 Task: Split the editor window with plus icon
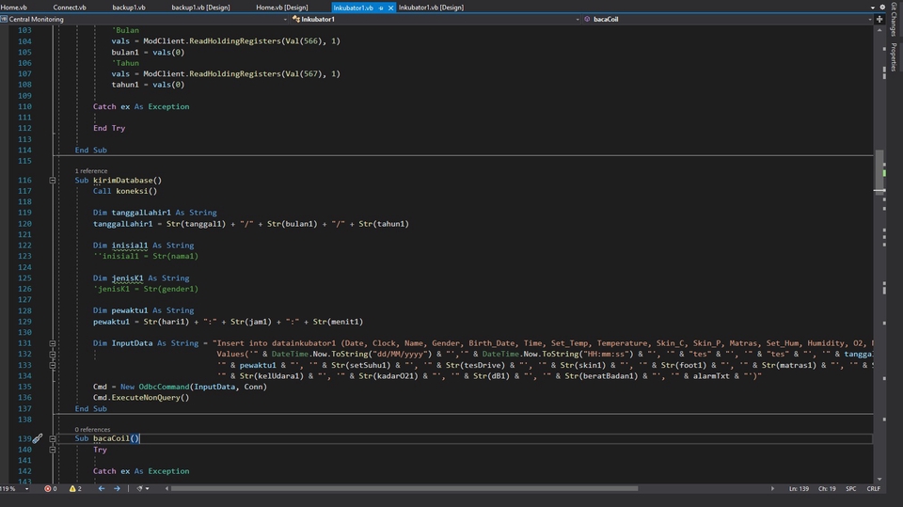coord(879,19)
